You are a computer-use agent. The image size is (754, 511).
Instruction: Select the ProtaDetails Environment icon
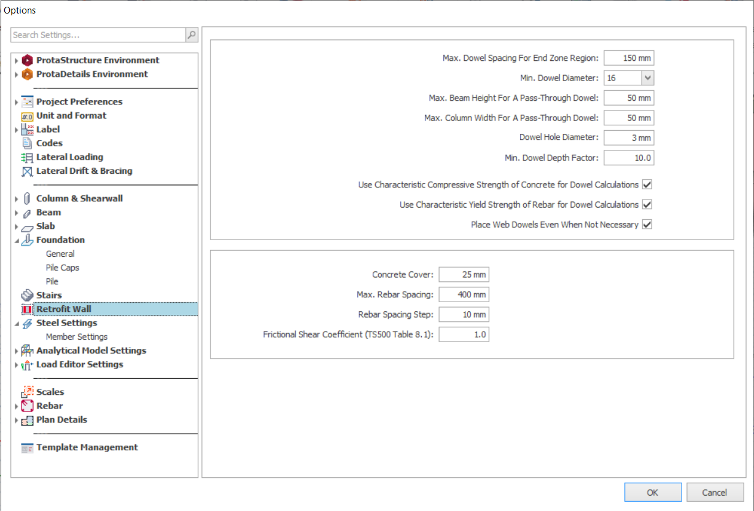coord(27,74)
